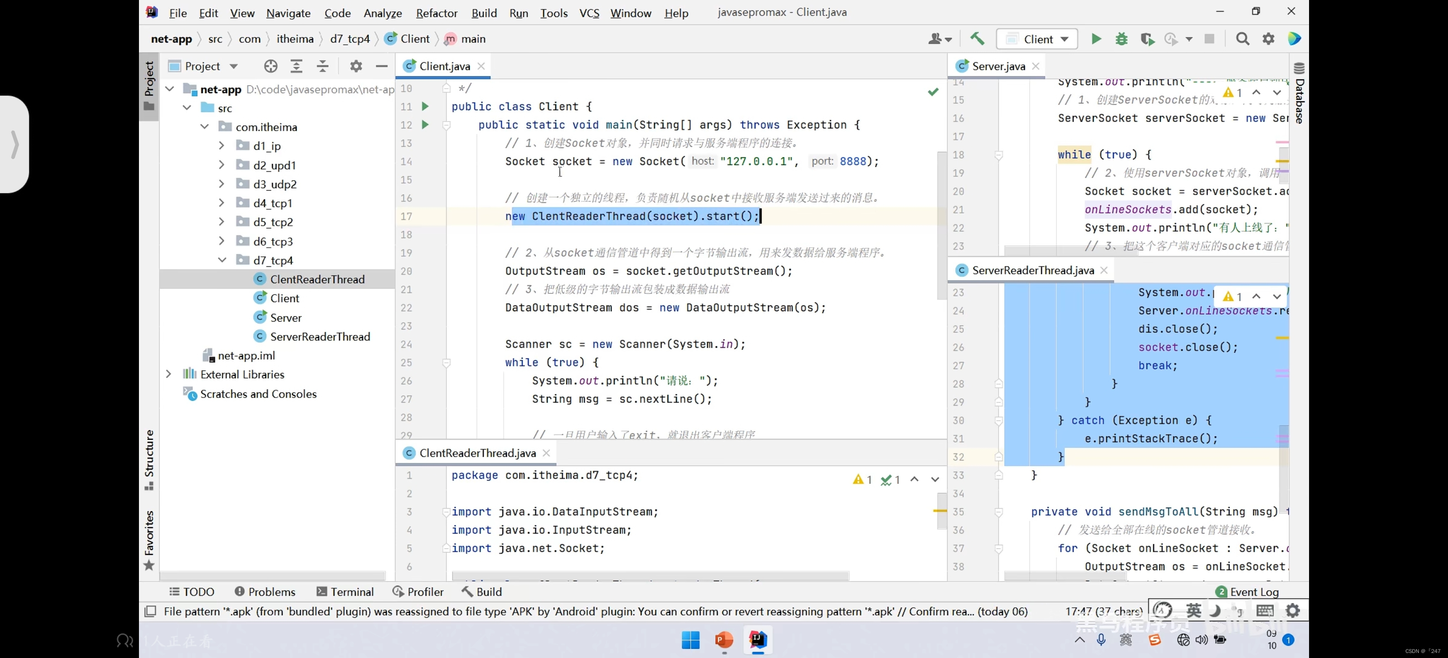Collapse the src folder
This screenshot has height=658, width=1448.
tap(187, 107)
